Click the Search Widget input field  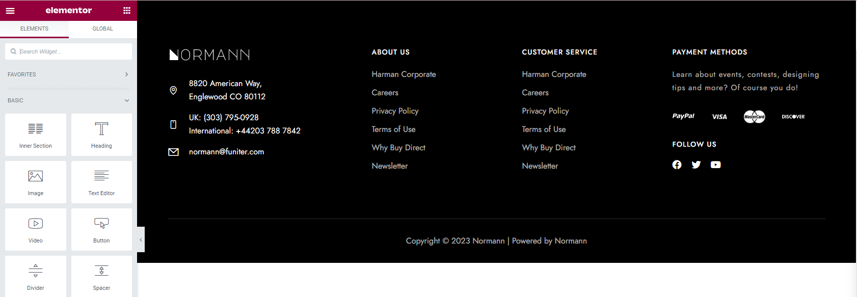[71, 51]
